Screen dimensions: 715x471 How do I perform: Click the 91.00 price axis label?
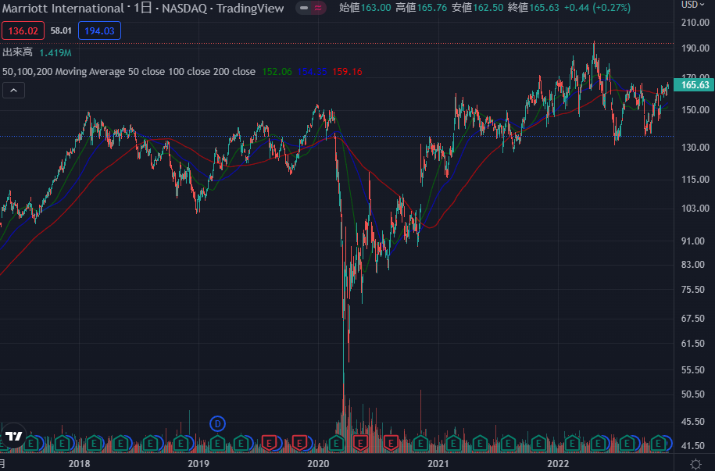pos(693,241)
